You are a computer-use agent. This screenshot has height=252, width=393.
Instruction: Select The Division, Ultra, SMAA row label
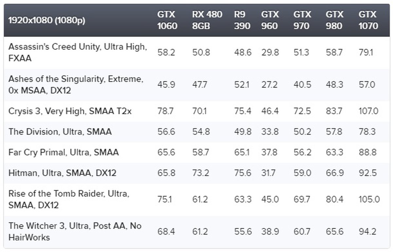(x=60, y=132)
